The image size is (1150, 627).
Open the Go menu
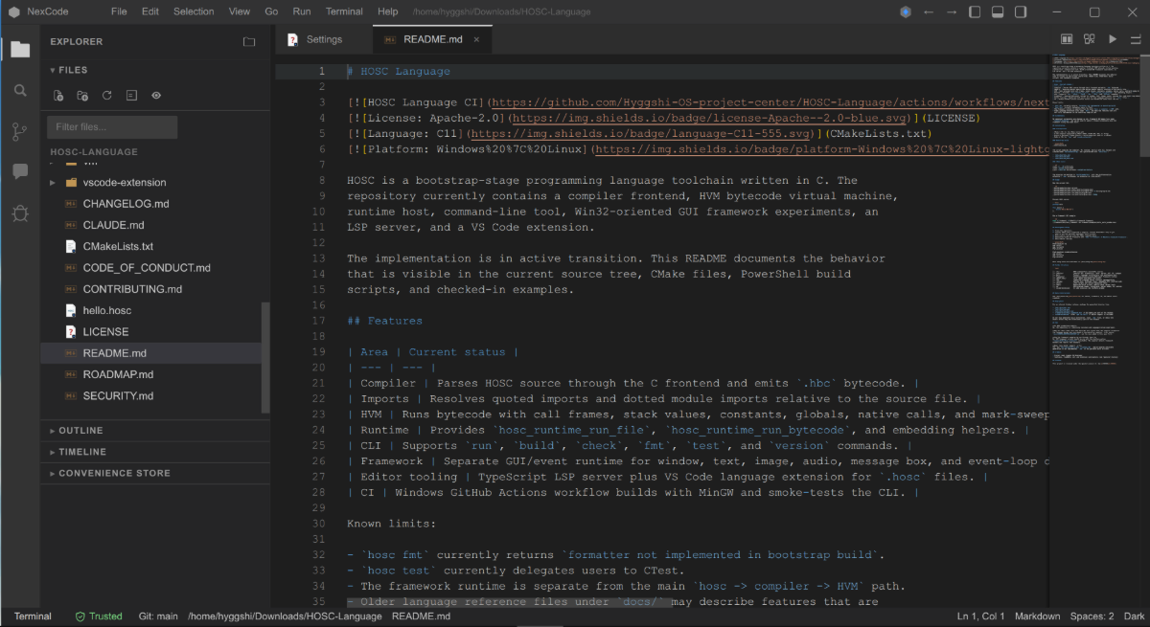click(x=271, y=11)
